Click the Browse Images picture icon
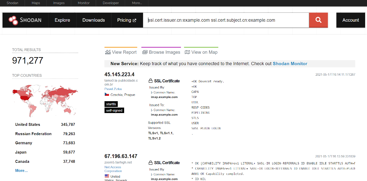The image size is (367, 181). coord(145,52)
